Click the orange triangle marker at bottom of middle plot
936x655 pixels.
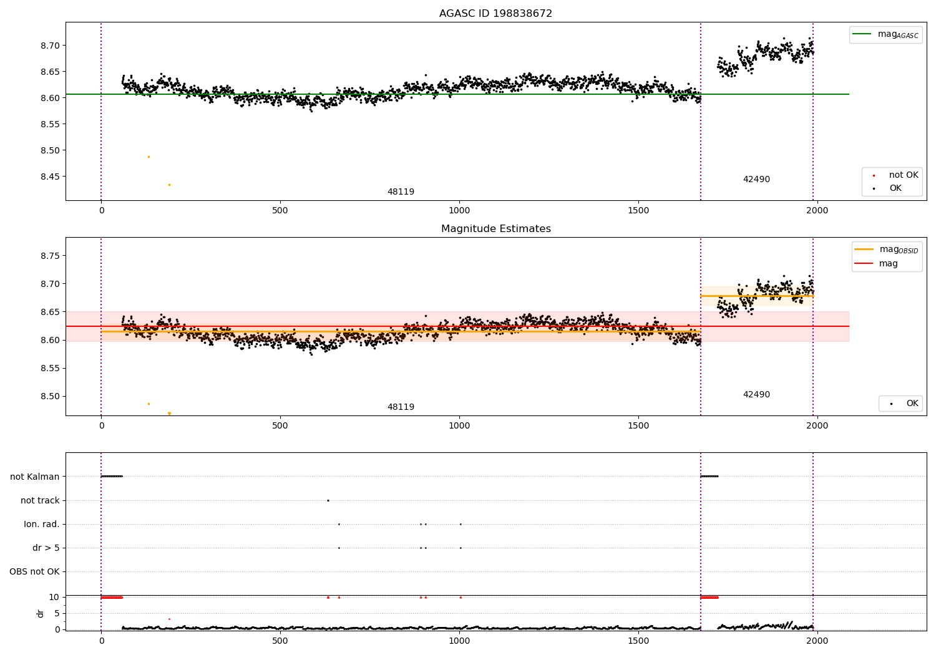click(x=169, y=414)
